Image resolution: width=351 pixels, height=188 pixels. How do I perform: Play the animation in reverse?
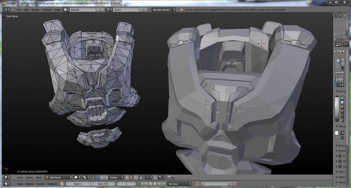click(150, 184)
